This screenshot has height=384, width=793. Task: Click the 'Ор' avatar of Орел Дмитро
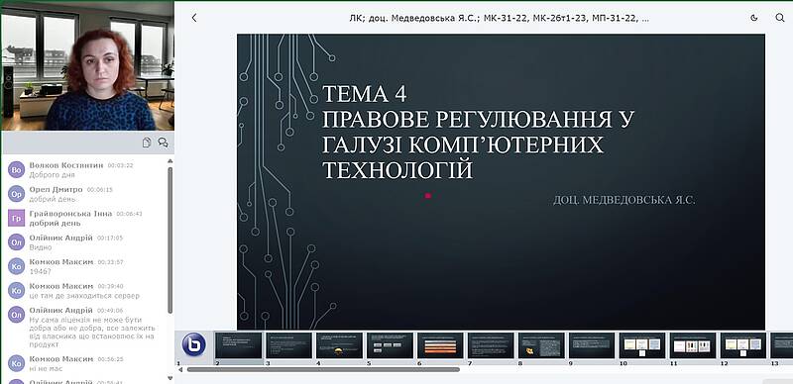point(16,194)
